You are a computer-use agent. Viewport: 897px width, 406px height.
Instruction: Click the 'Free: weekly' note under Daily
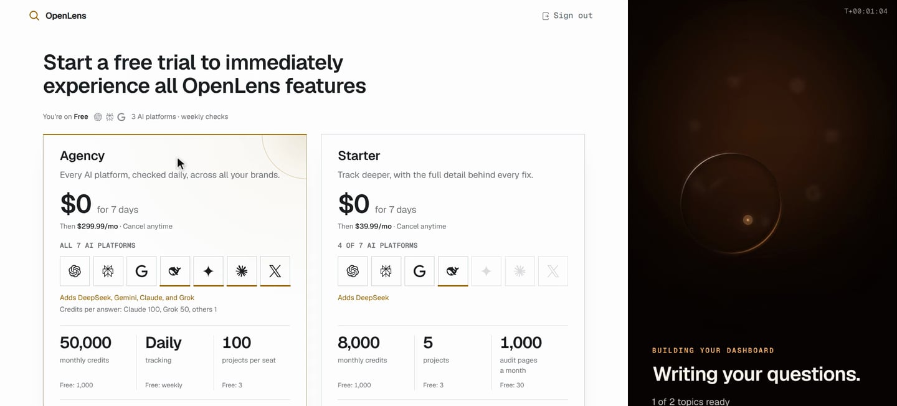coord(164,385)
